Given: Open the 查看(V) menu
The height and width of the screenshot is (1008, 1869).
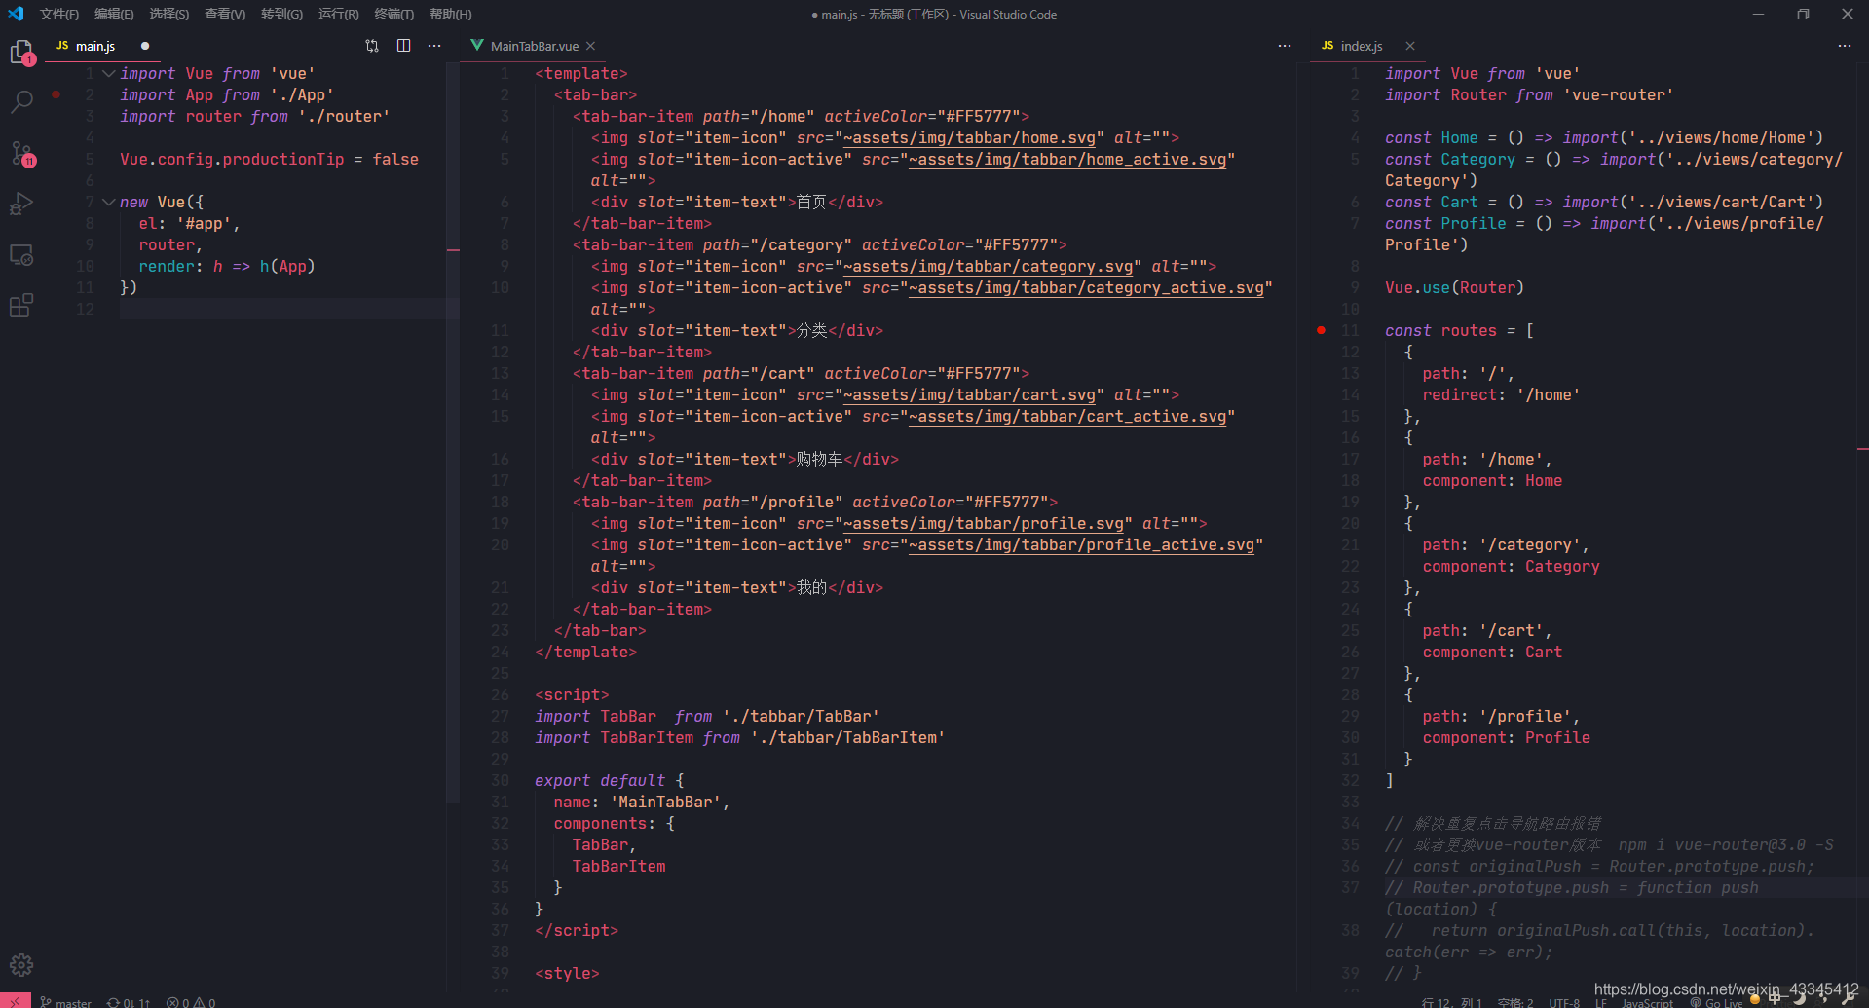Looking at the screenshot, I should click(225, 14).
